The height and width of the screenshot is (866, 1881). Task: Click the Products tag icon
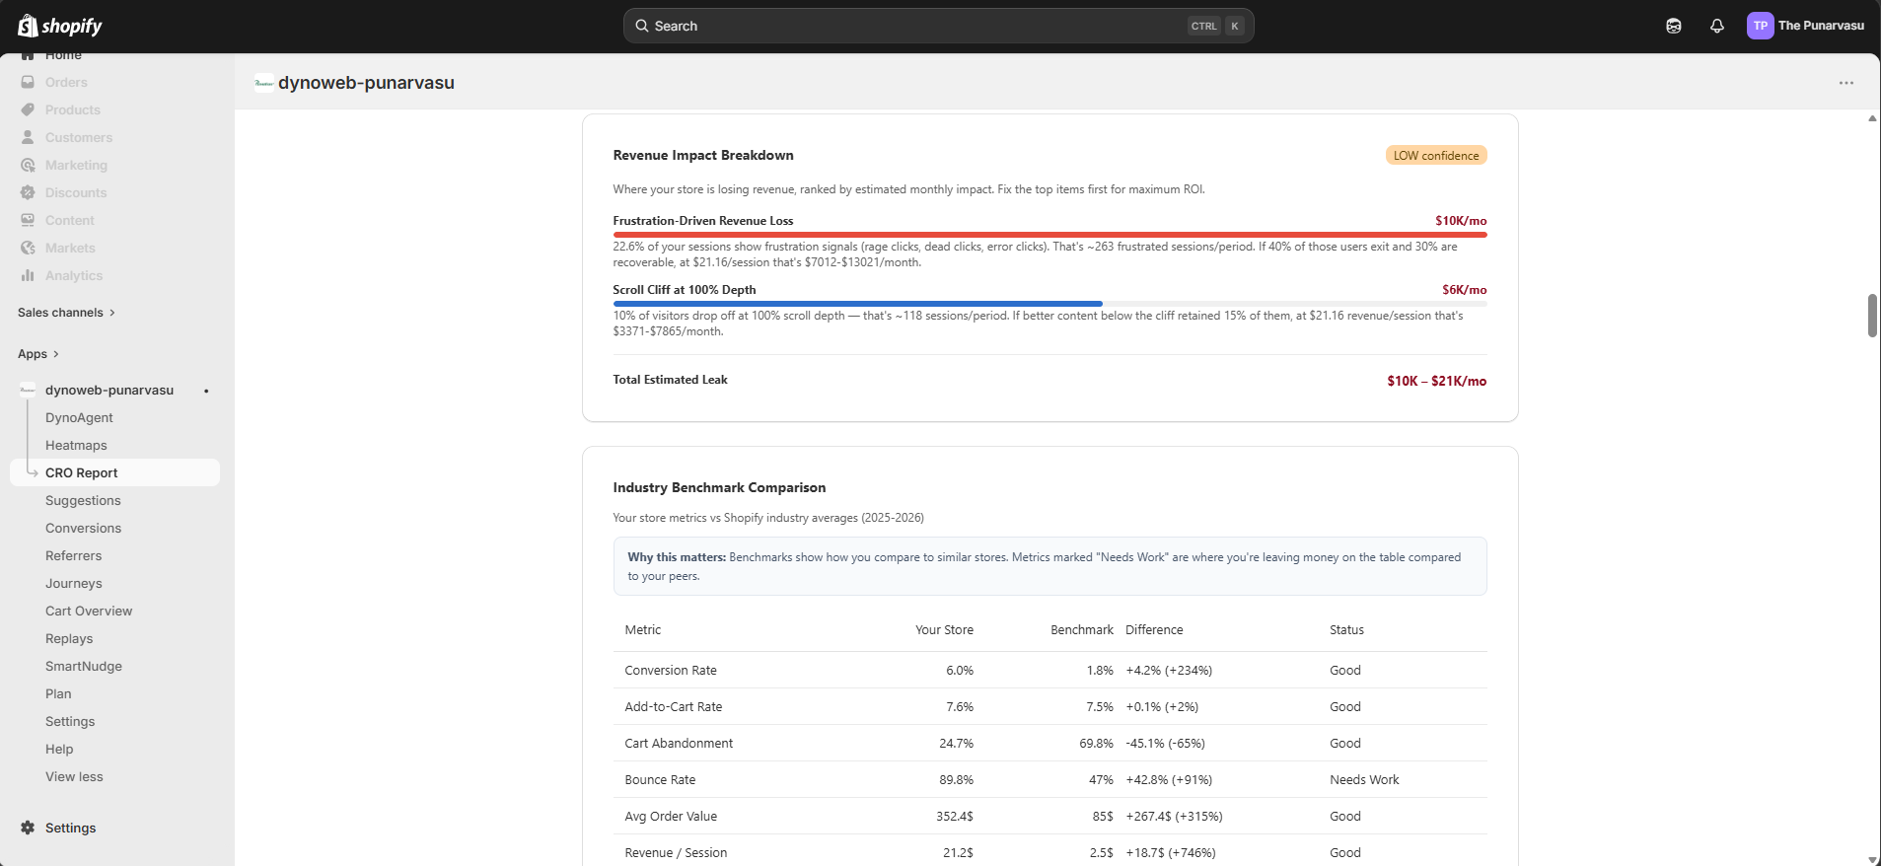28,110
